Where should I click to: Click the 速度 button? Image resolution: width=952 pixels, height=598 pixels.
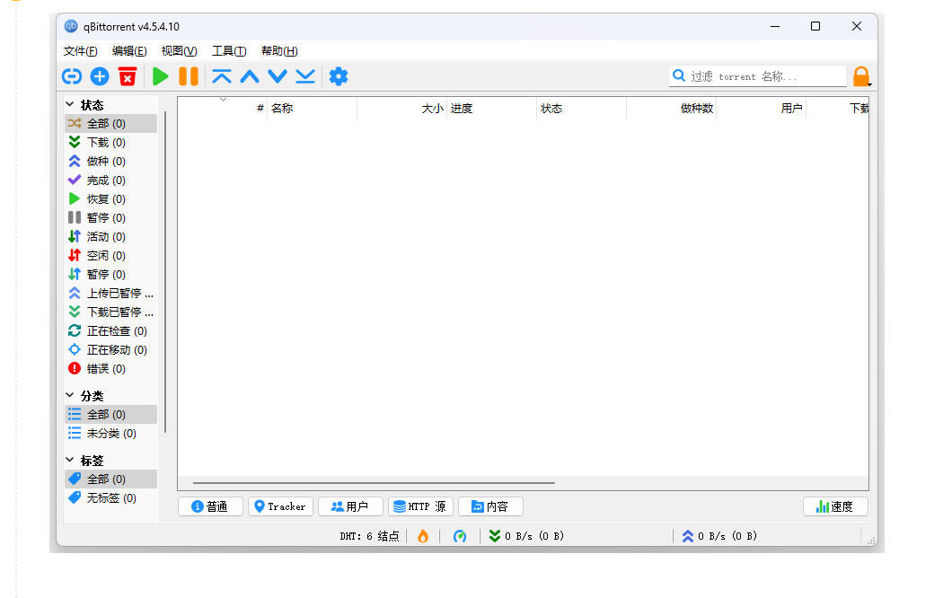pos(835,506)
